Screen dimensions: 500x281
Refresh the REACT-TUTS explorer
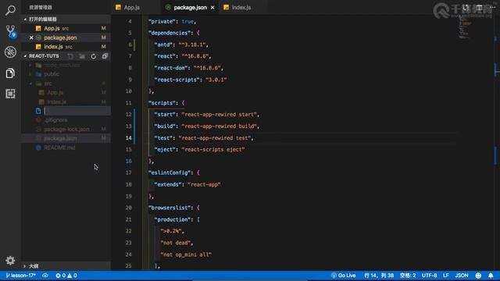point(93,56)
